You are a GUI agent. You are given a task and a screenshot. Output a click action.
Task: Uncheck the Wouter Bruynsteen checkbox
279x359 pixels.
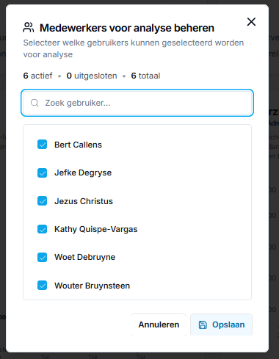click(42, 286)
